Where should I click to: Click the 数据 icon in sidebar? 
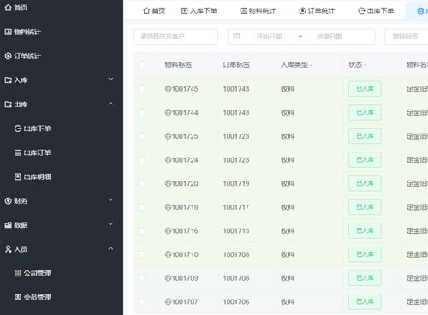9,225
